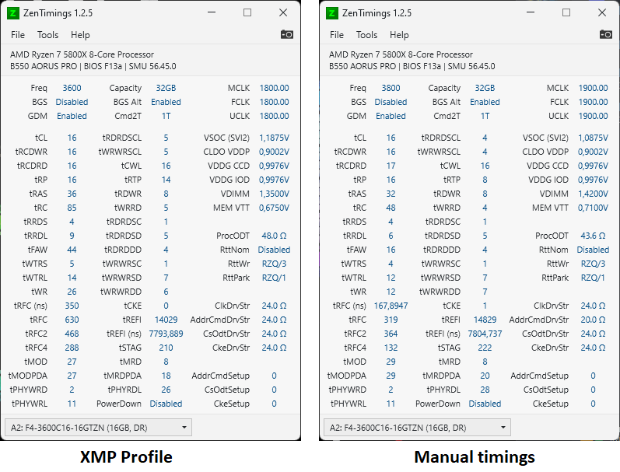This screenshot has width=620, height=472.
Task: Open the Help menu in the Manual timings window
Action: tap(399, 35)
